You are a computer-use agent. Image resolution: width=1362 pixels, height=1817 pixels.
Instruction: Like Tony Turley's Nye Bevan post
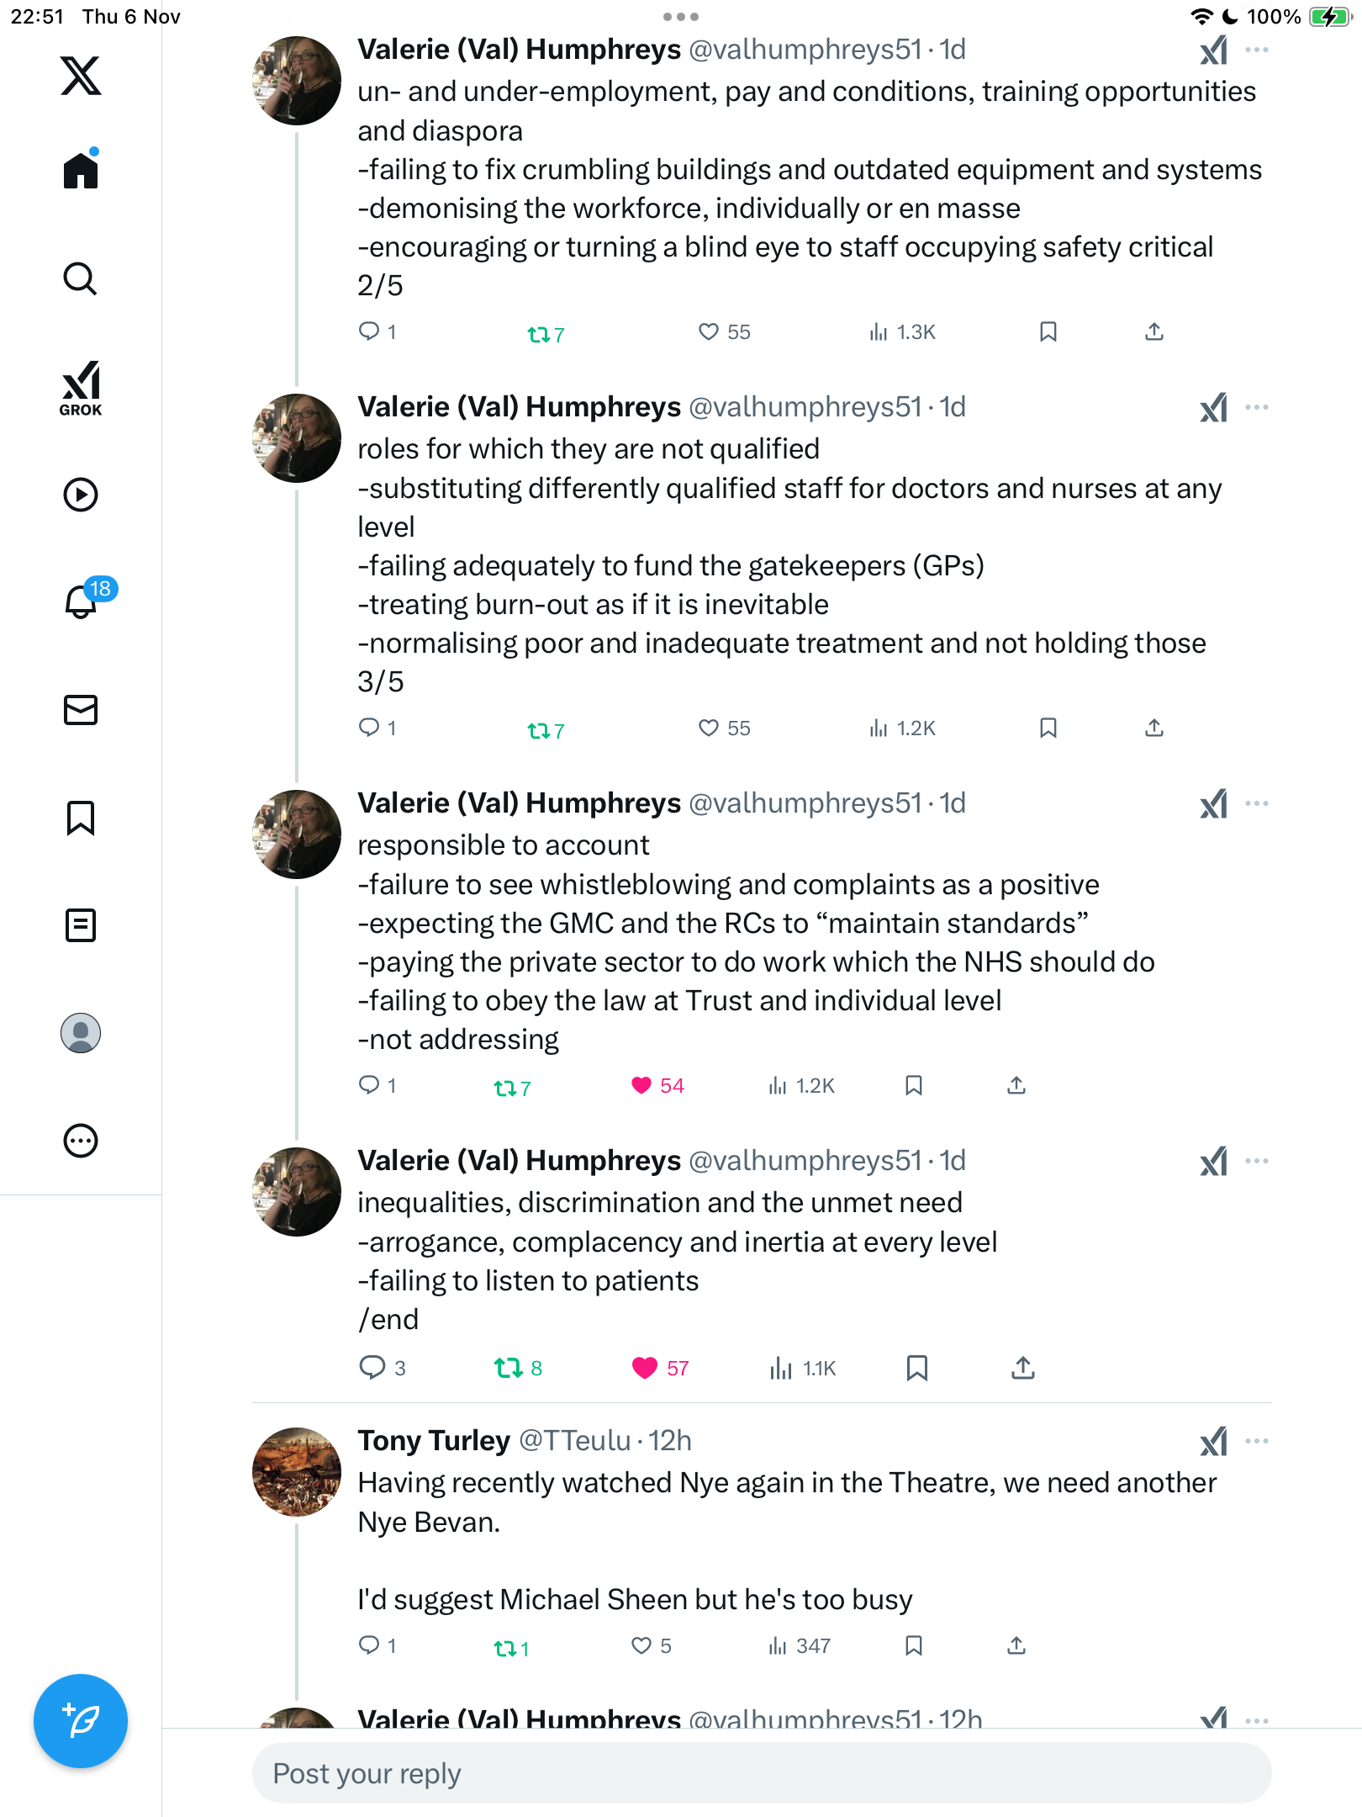pos(641,1645)
